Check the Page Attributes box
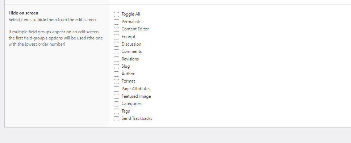The image size is (351, 143). (116, 89)
